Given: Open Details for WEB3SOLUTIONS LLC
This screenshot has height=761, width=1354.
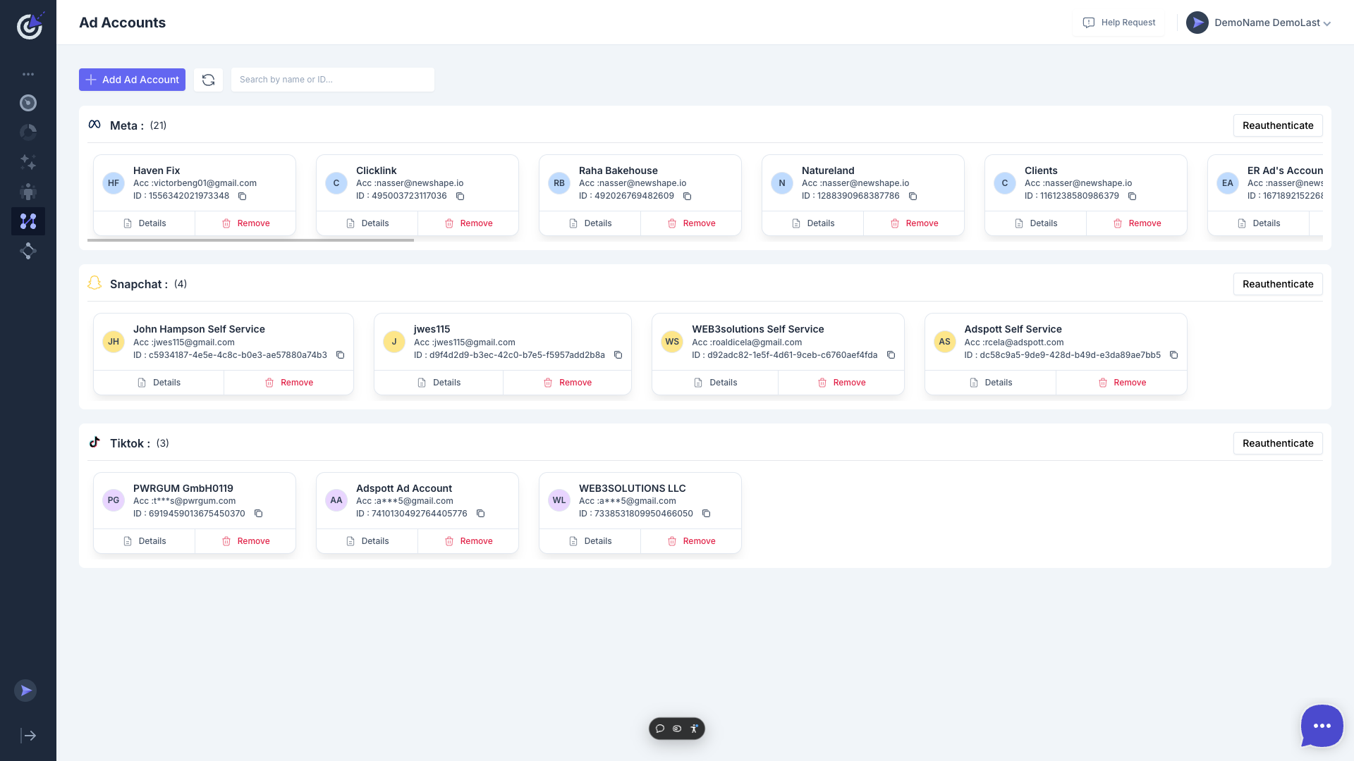Looking at the screenshot, I should 590,541.
